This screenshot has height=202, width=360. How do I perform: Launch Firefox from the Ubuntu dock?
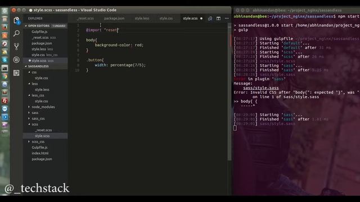pos(4,27)
